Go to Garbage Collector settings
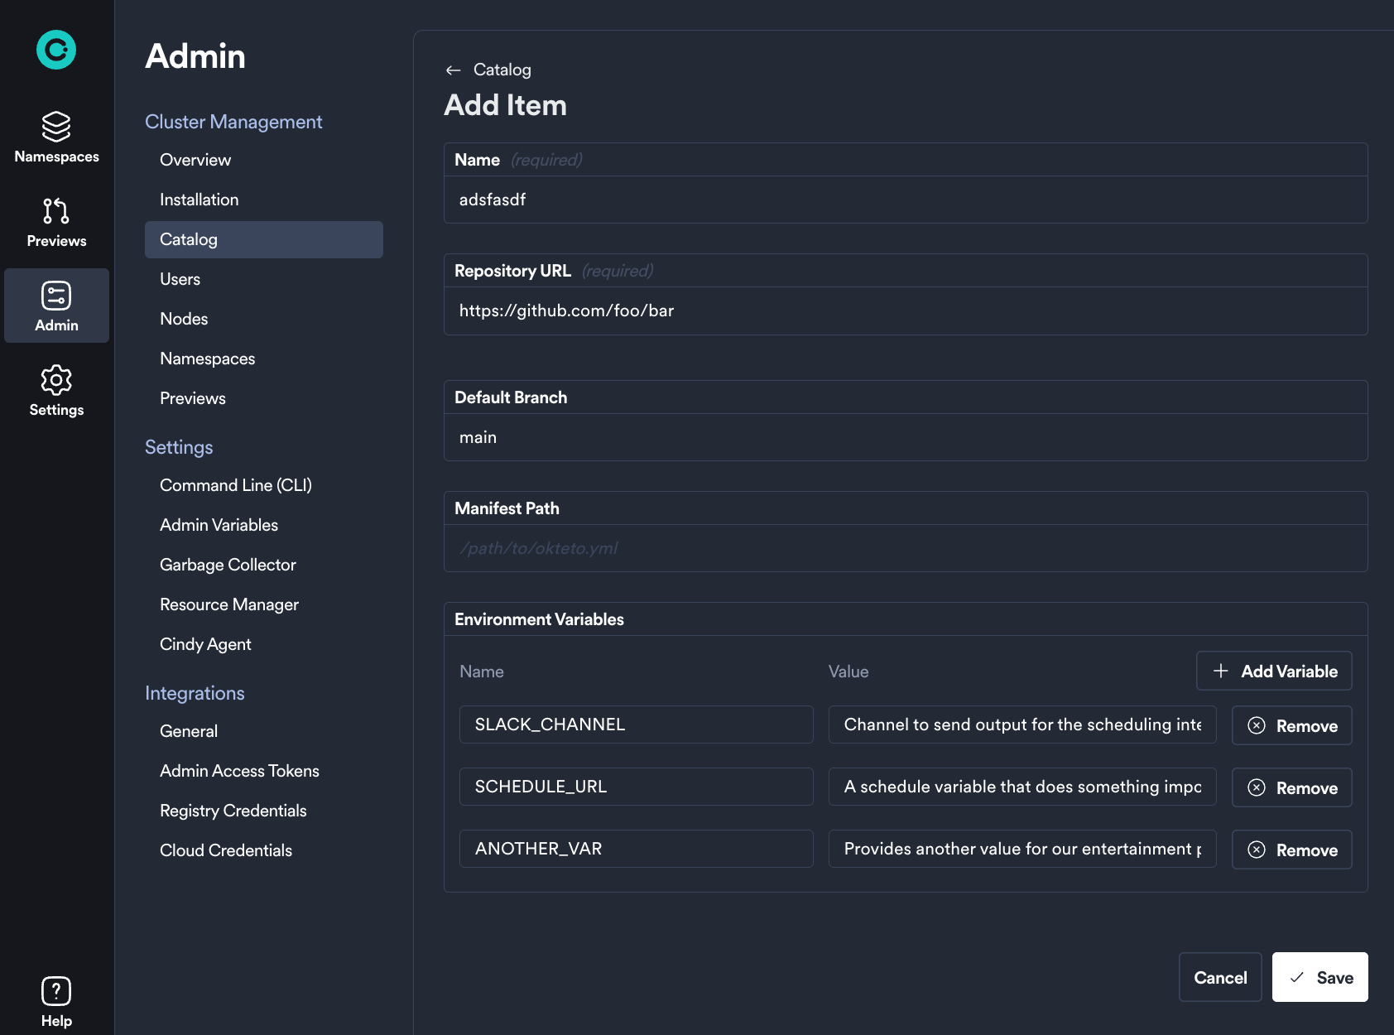 pos(228,564)
